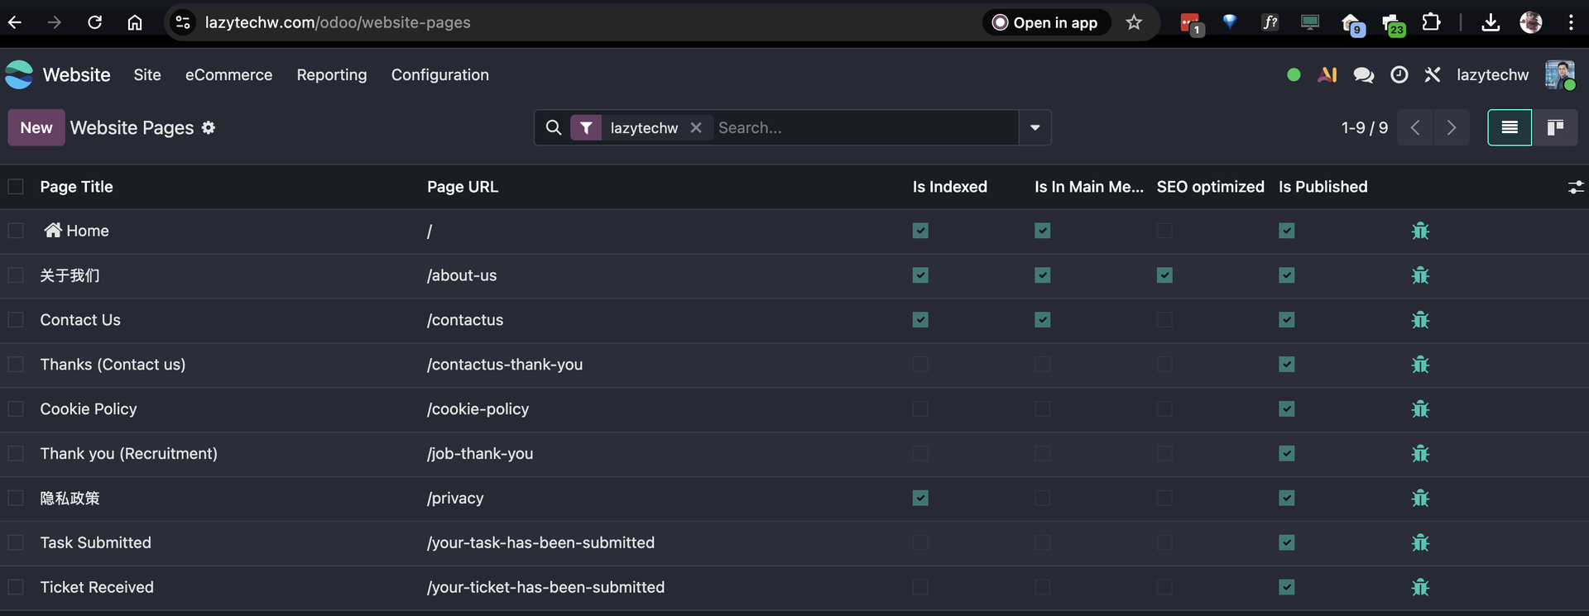Viewport: 1589px width, 616px height.
Task: Toggle Is In Main Menu for /contactus
Action: [x=1042, y=320]
